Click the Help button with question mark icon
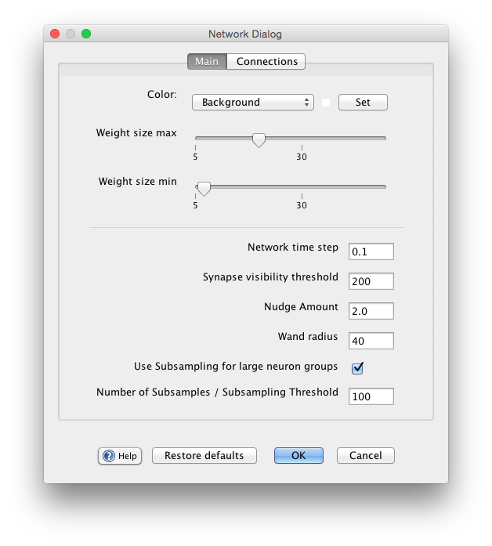The width and height of the screenshot is (492, 546). (120, 456)
